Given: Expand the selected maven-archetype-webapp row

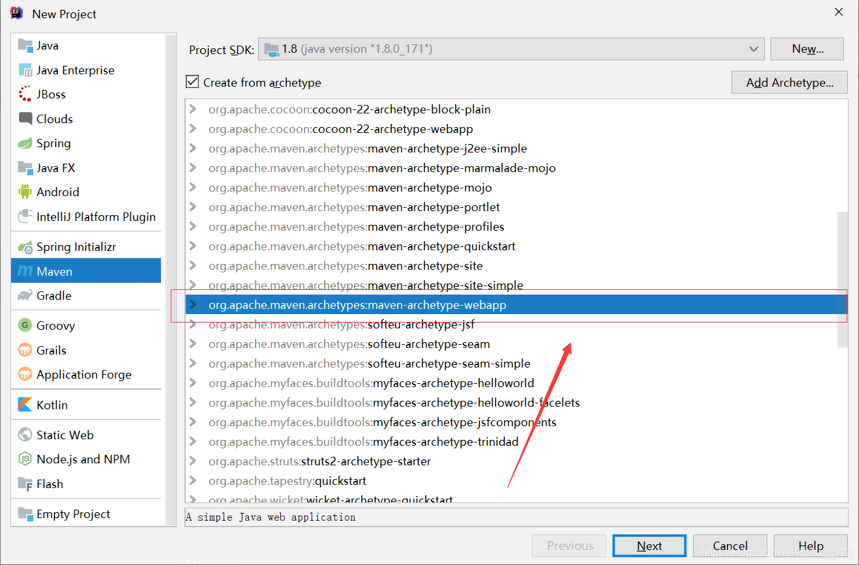Looking at the screenshot, I should 192,305.
